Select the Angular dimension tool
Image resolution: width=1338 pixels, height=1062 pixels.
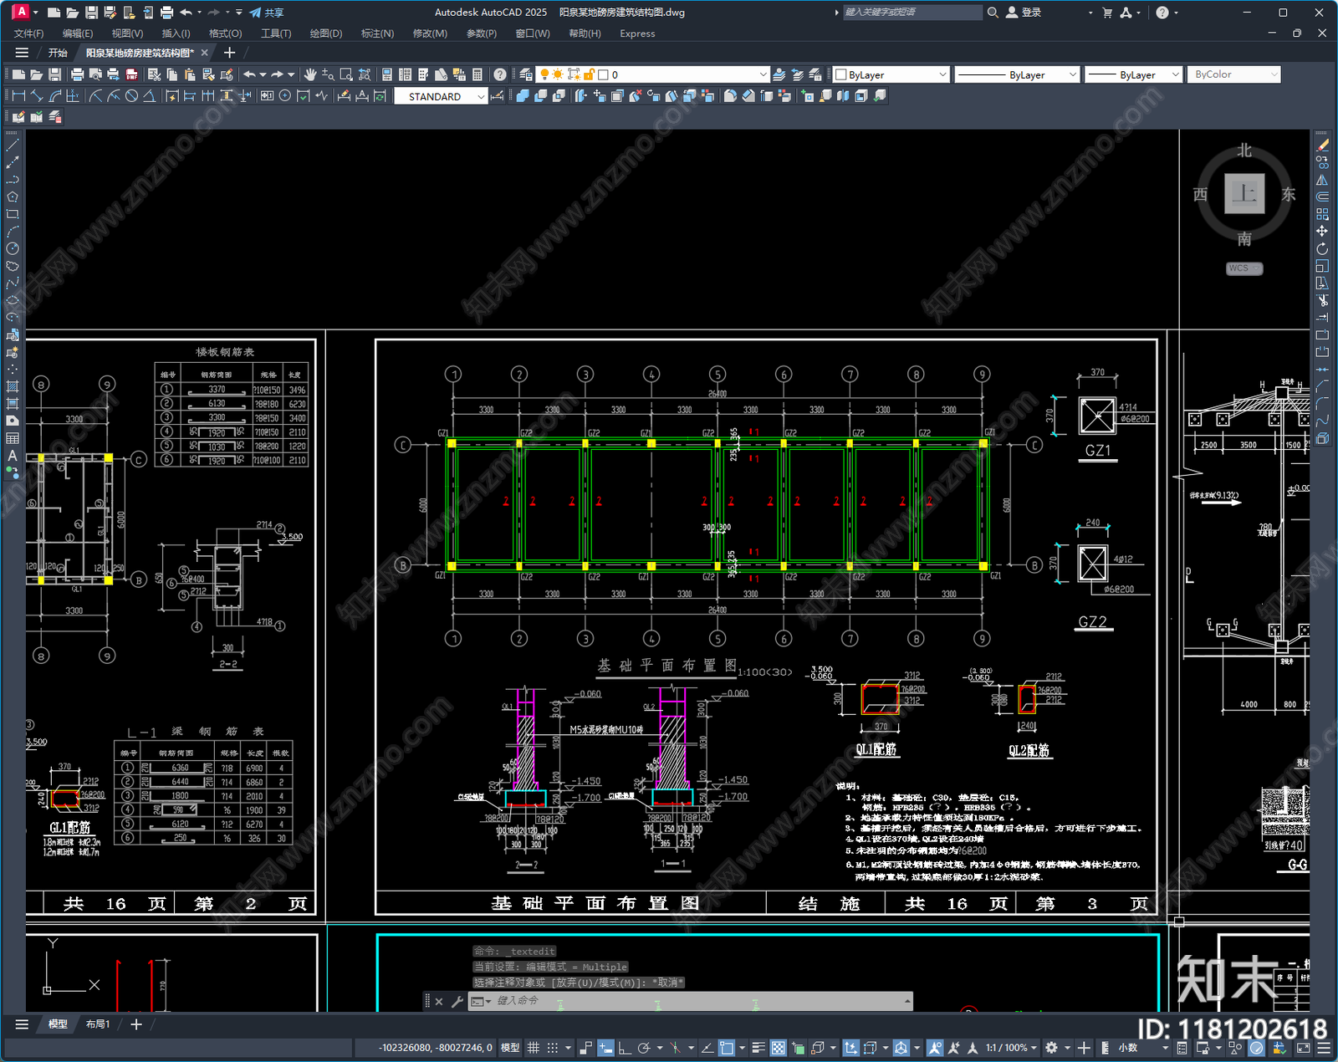(149, 96)
